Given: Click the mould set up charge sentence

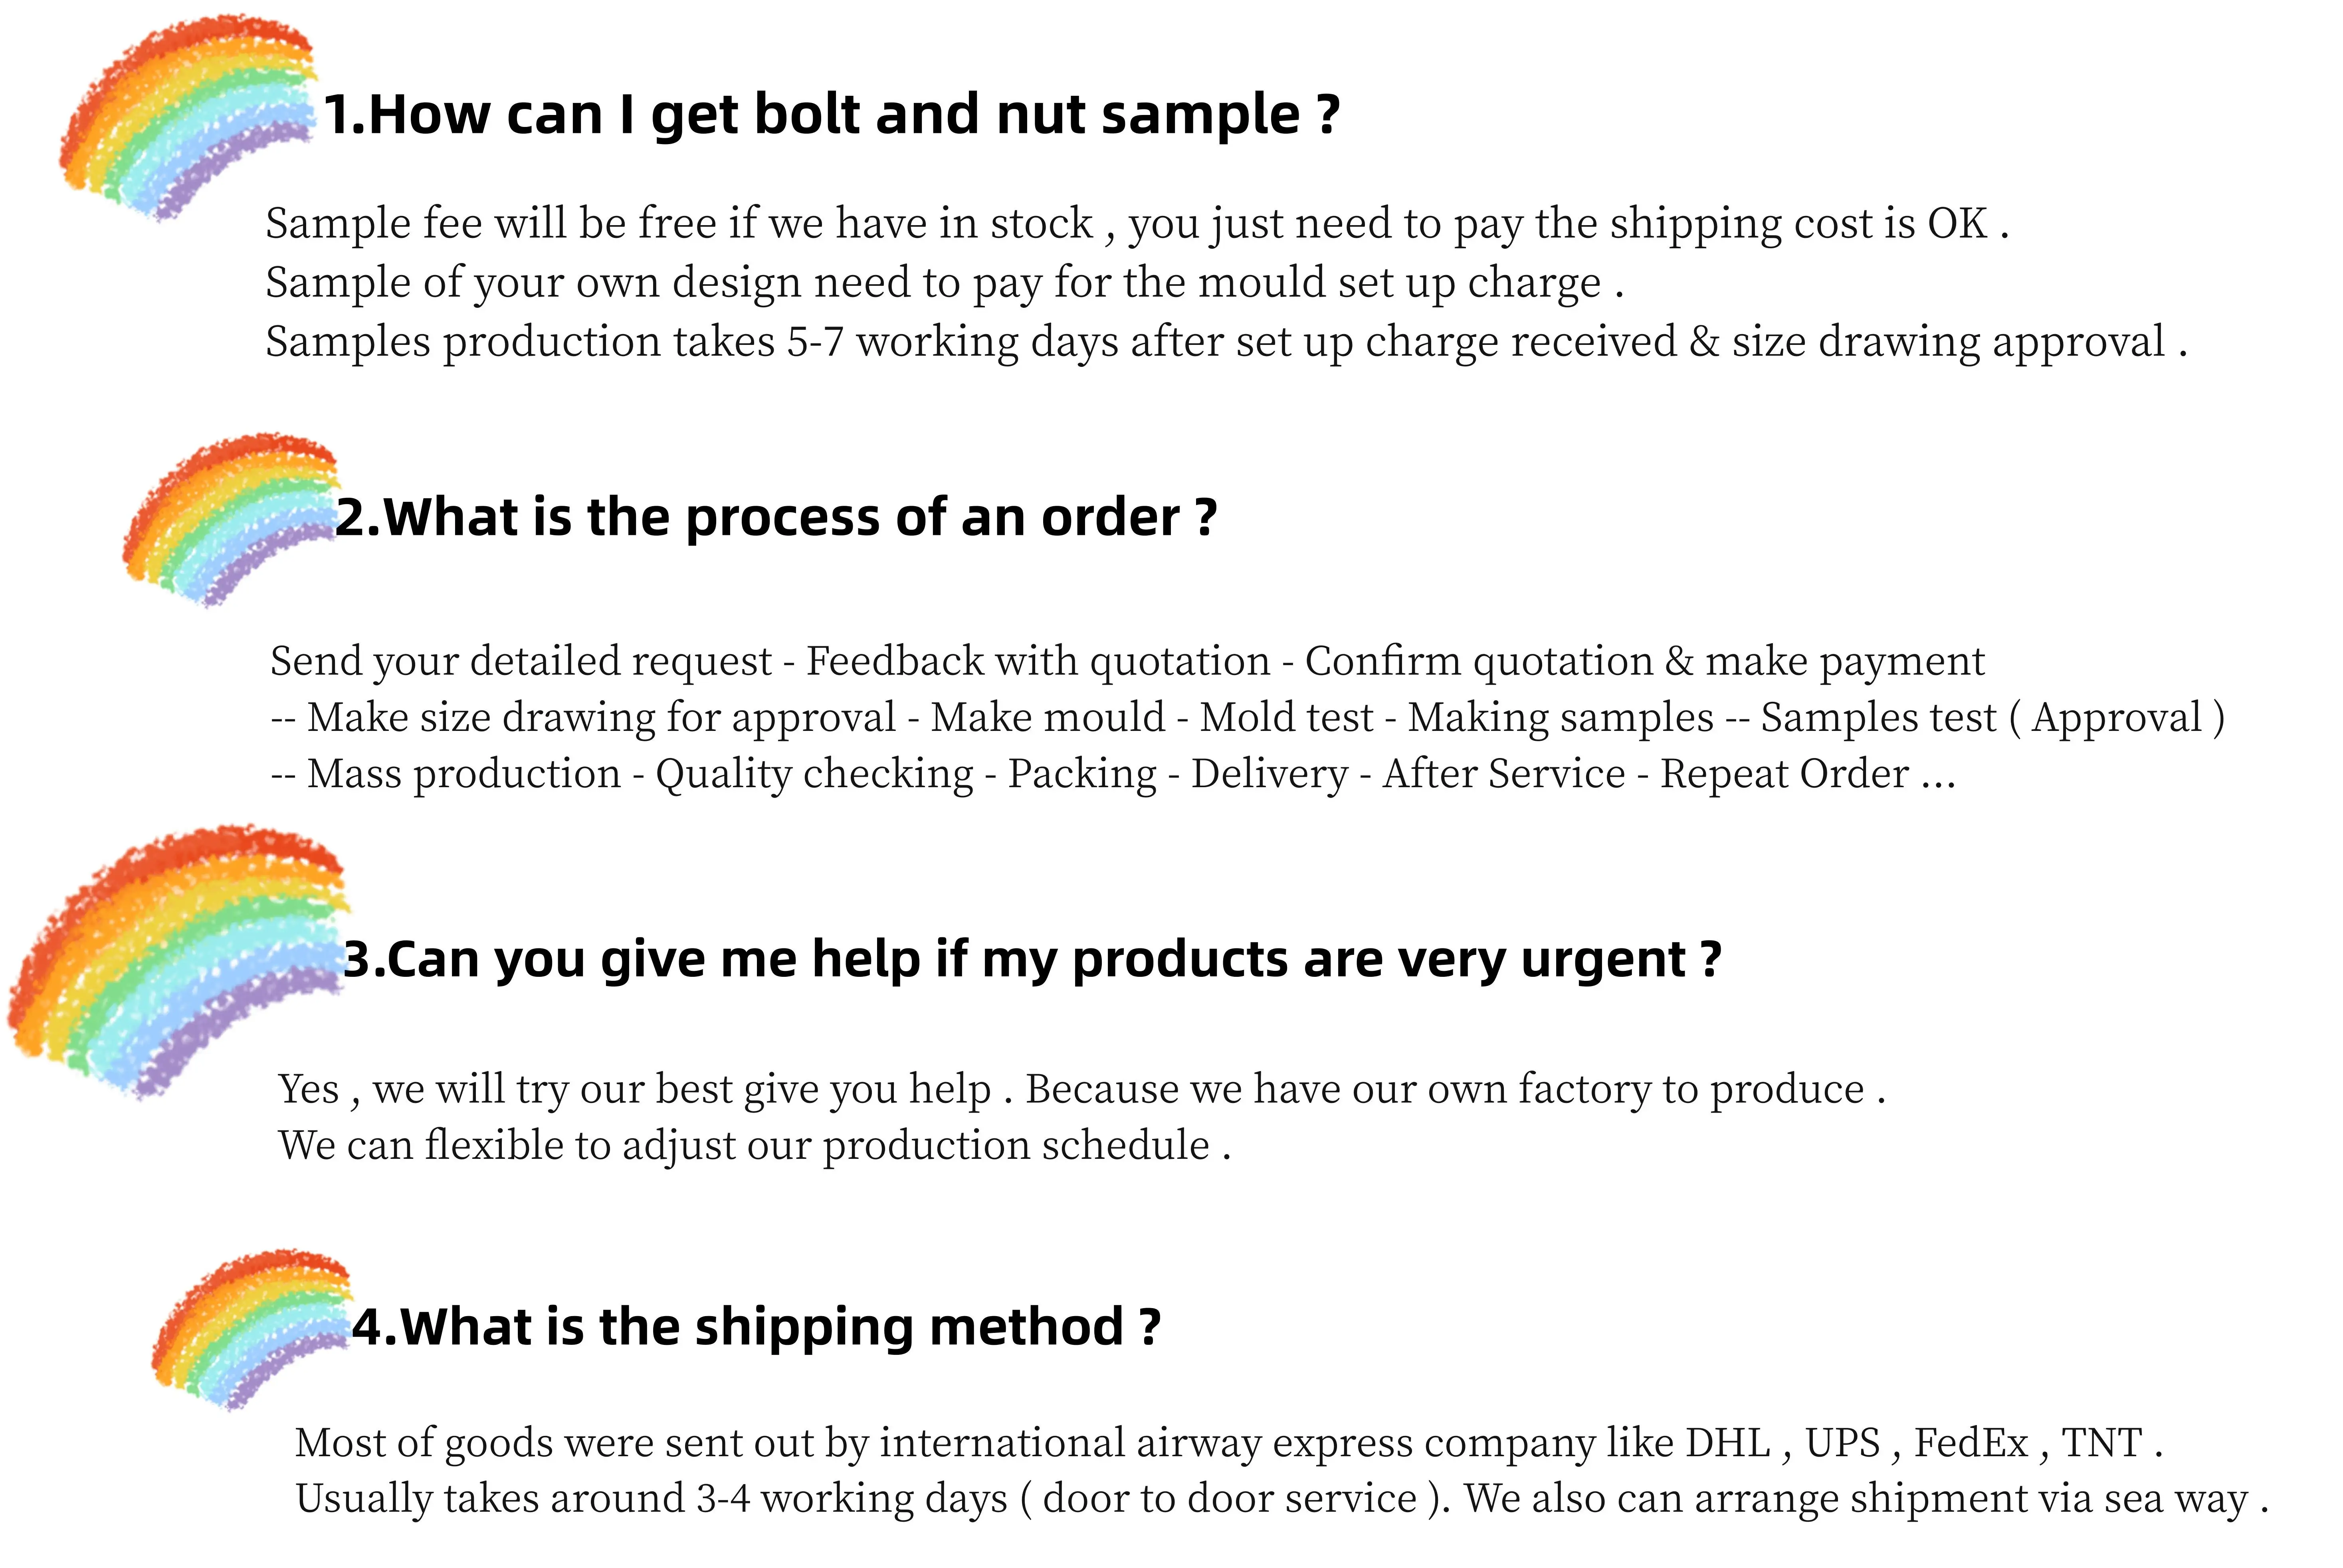Looking at the screenshot, I should [x=944, y=283].
